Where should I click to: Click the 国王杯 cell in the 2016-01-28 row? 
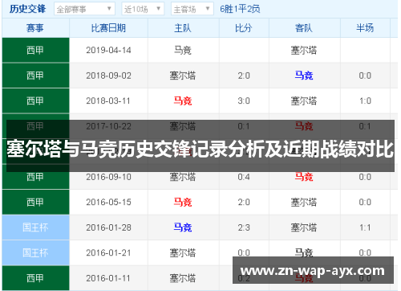pos(35,227)
